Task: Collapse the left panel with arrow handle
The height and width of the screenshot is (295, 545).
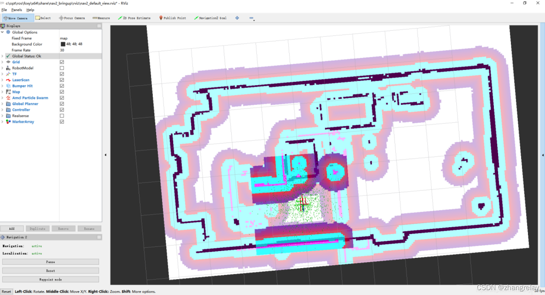Action: (x=105, y=155)
